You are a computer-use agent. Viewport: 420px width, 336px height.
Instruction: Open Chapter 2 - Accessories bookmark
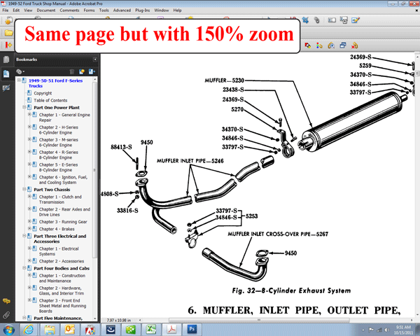pos(62,261)
